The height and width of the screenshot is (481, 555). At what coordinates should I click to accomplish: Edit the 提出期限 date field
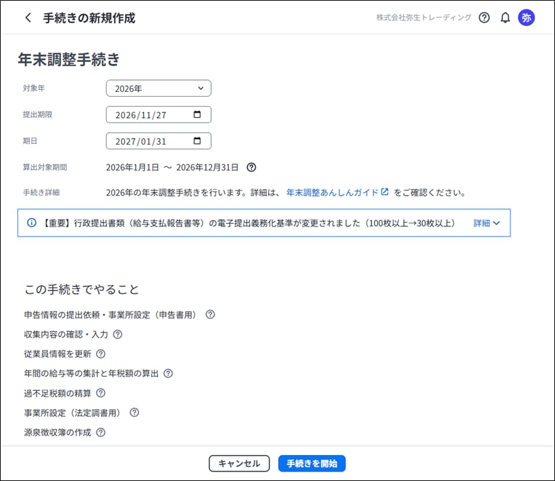click(x=158, y=115)
